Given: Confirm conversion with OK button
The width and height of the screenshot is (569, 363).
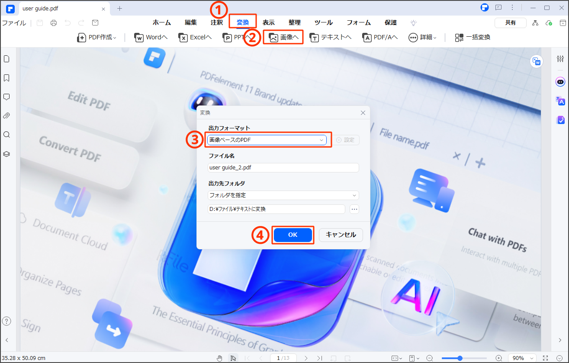Looking at the screenshot, I should pos(293,235).
